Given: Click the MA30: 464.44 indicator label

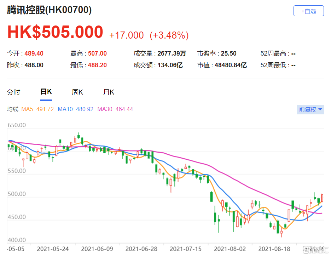Looking at the screenshot, I should point(115,109).
